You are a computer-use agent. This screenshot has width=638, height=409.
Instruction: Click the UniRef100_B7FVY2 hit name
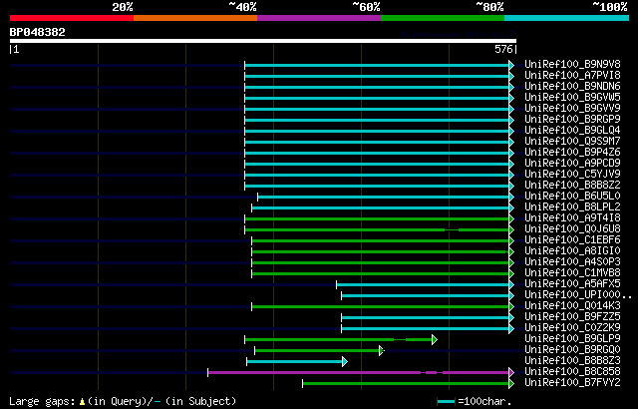572,383
